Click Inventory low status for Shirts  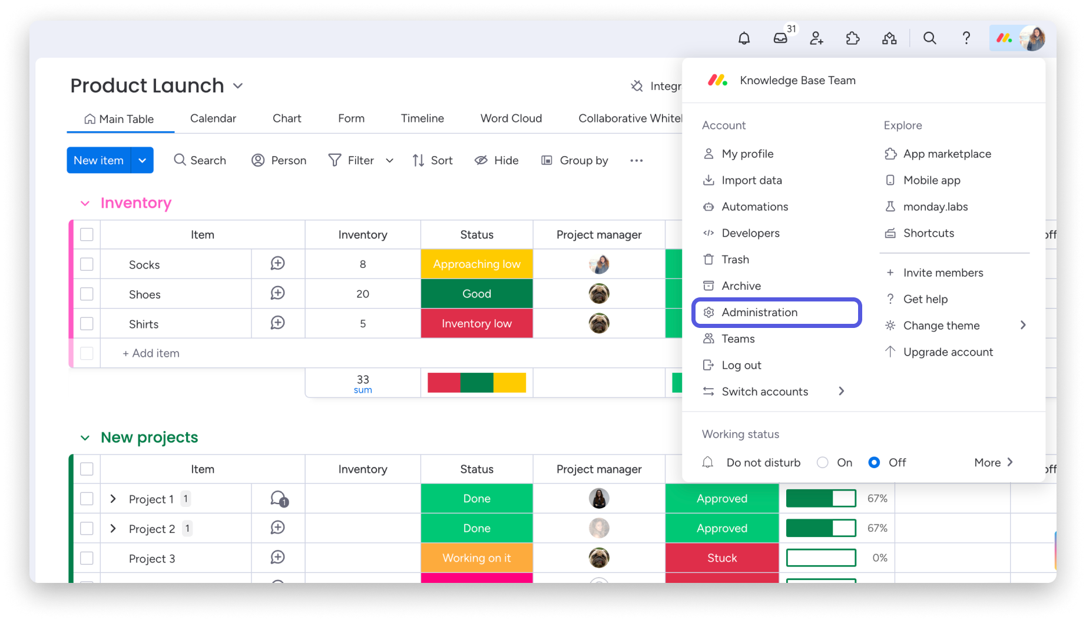(x=476, y=323)
